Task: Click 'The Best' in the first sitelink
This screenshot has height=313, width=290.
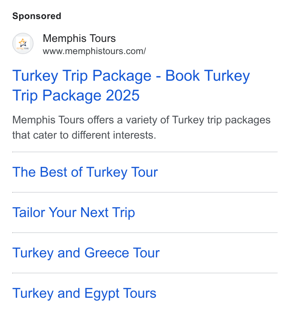Action: click(40, 172)
